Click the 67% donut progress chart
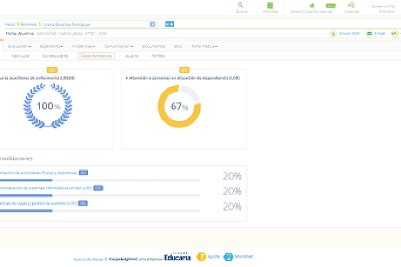 pyautogui.click(x=179, y=106)
